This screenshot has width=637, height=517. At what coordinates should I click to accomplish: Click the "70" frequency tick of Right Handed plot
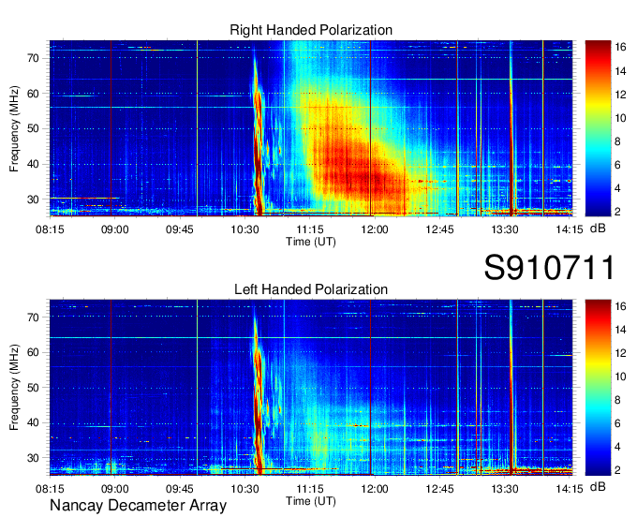tap(34, 58)
